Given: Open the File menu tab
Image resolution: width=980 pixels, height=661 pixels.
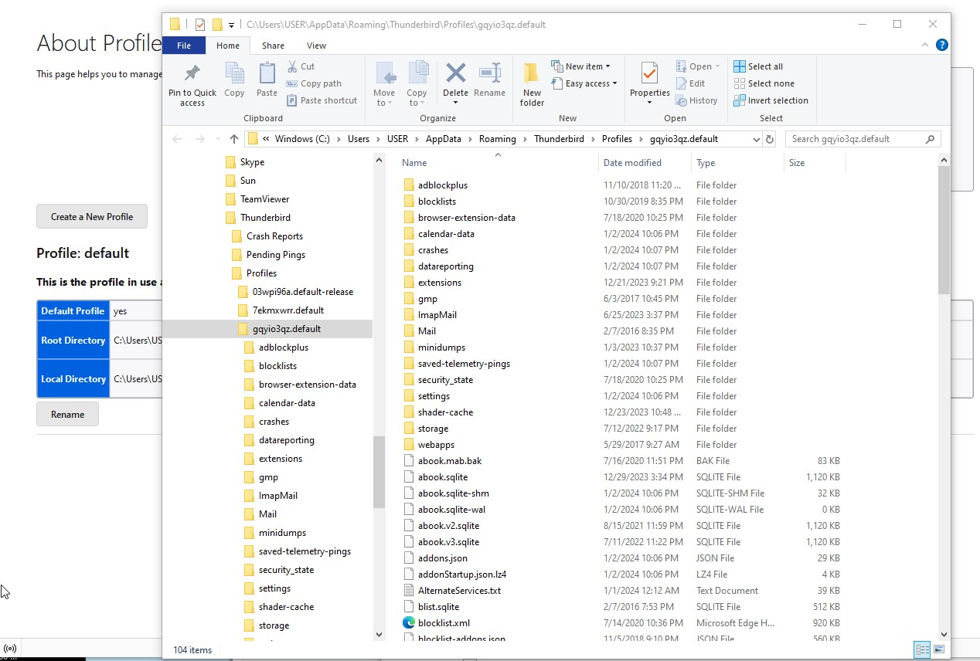Looking at the screenshot, I should (x=184, y=46).
